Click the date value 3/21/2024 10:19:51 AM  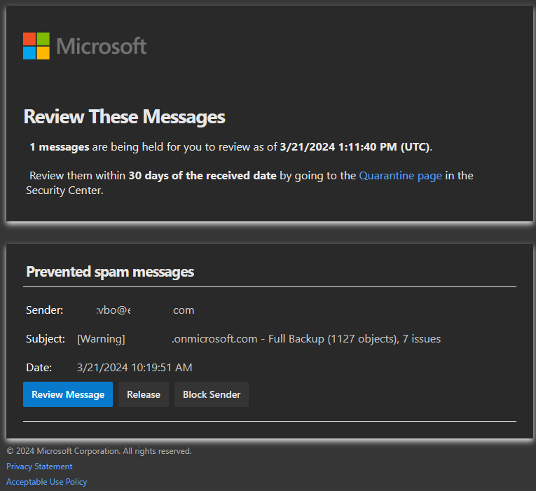click(135, 368)
